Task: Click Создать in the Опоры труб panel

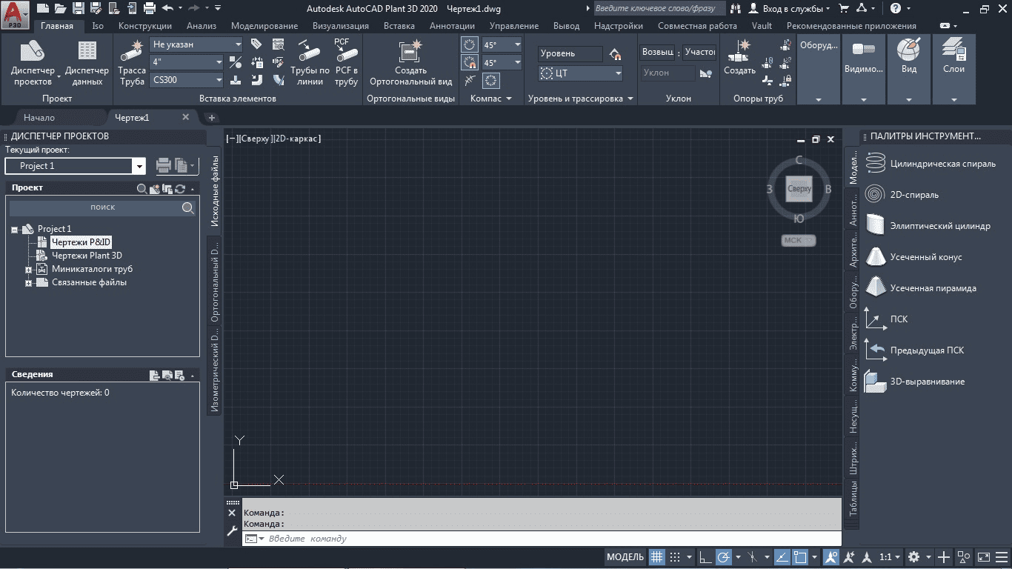Action: pos(739,58)
